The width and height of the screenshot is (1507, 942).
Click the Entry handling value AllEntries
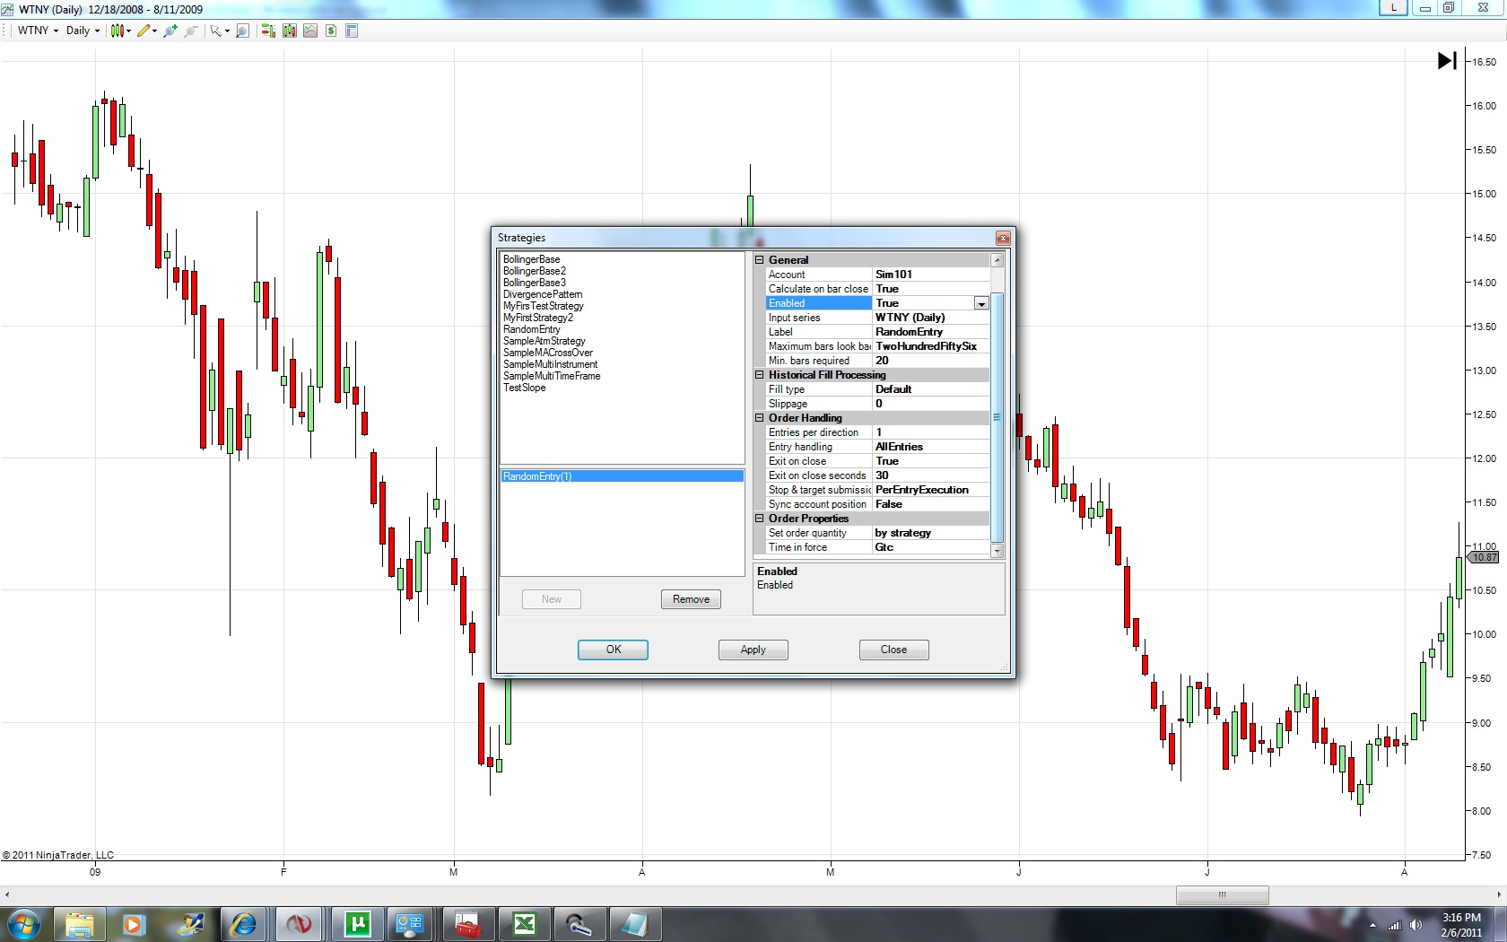[931, 447]
